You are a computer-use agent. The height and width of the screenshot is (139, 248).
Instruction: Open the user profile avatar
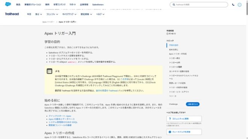(240, 5)
